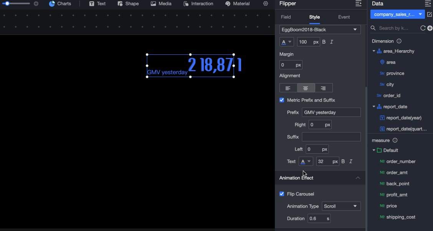
Task: Click the refresh fields icon
Action: click(x=423, y=28)
